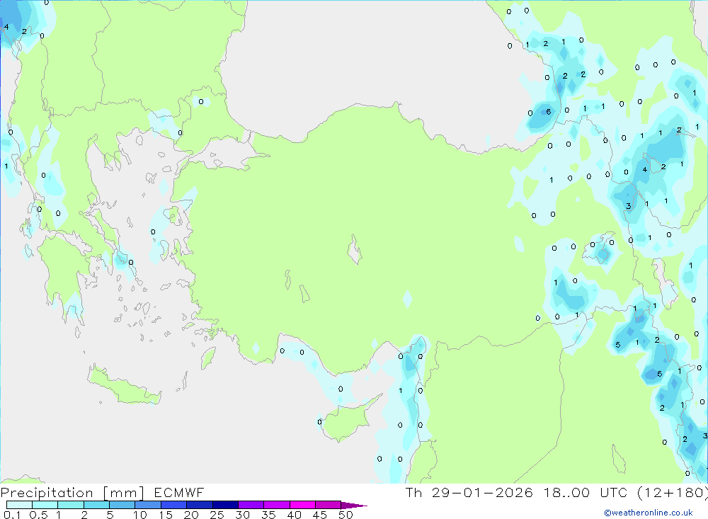This screenshot has height=519, width=708.
Task: Click the 'Precipitation' title word
Action: (47, 492)
